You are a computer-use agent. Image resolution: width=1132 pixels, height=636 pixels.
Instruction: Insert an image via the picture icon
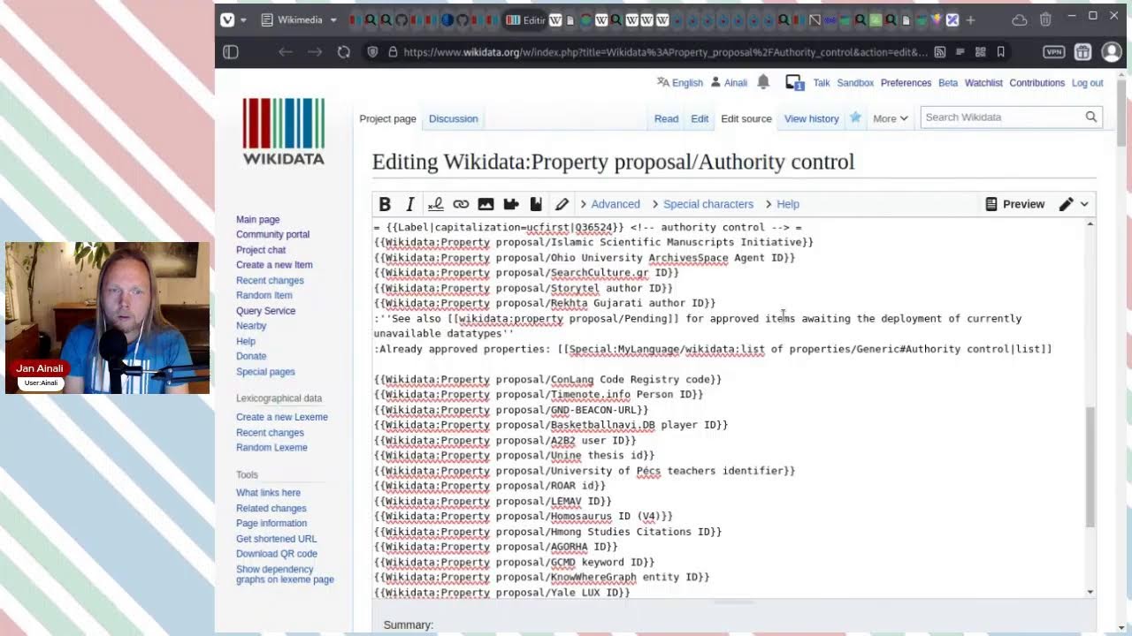486,204
